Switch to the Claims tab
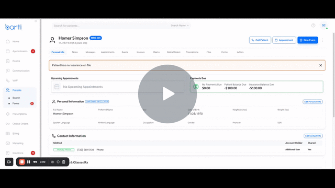Image resolution: width=335 pixels, height=188 pixels. pos(156,52)
